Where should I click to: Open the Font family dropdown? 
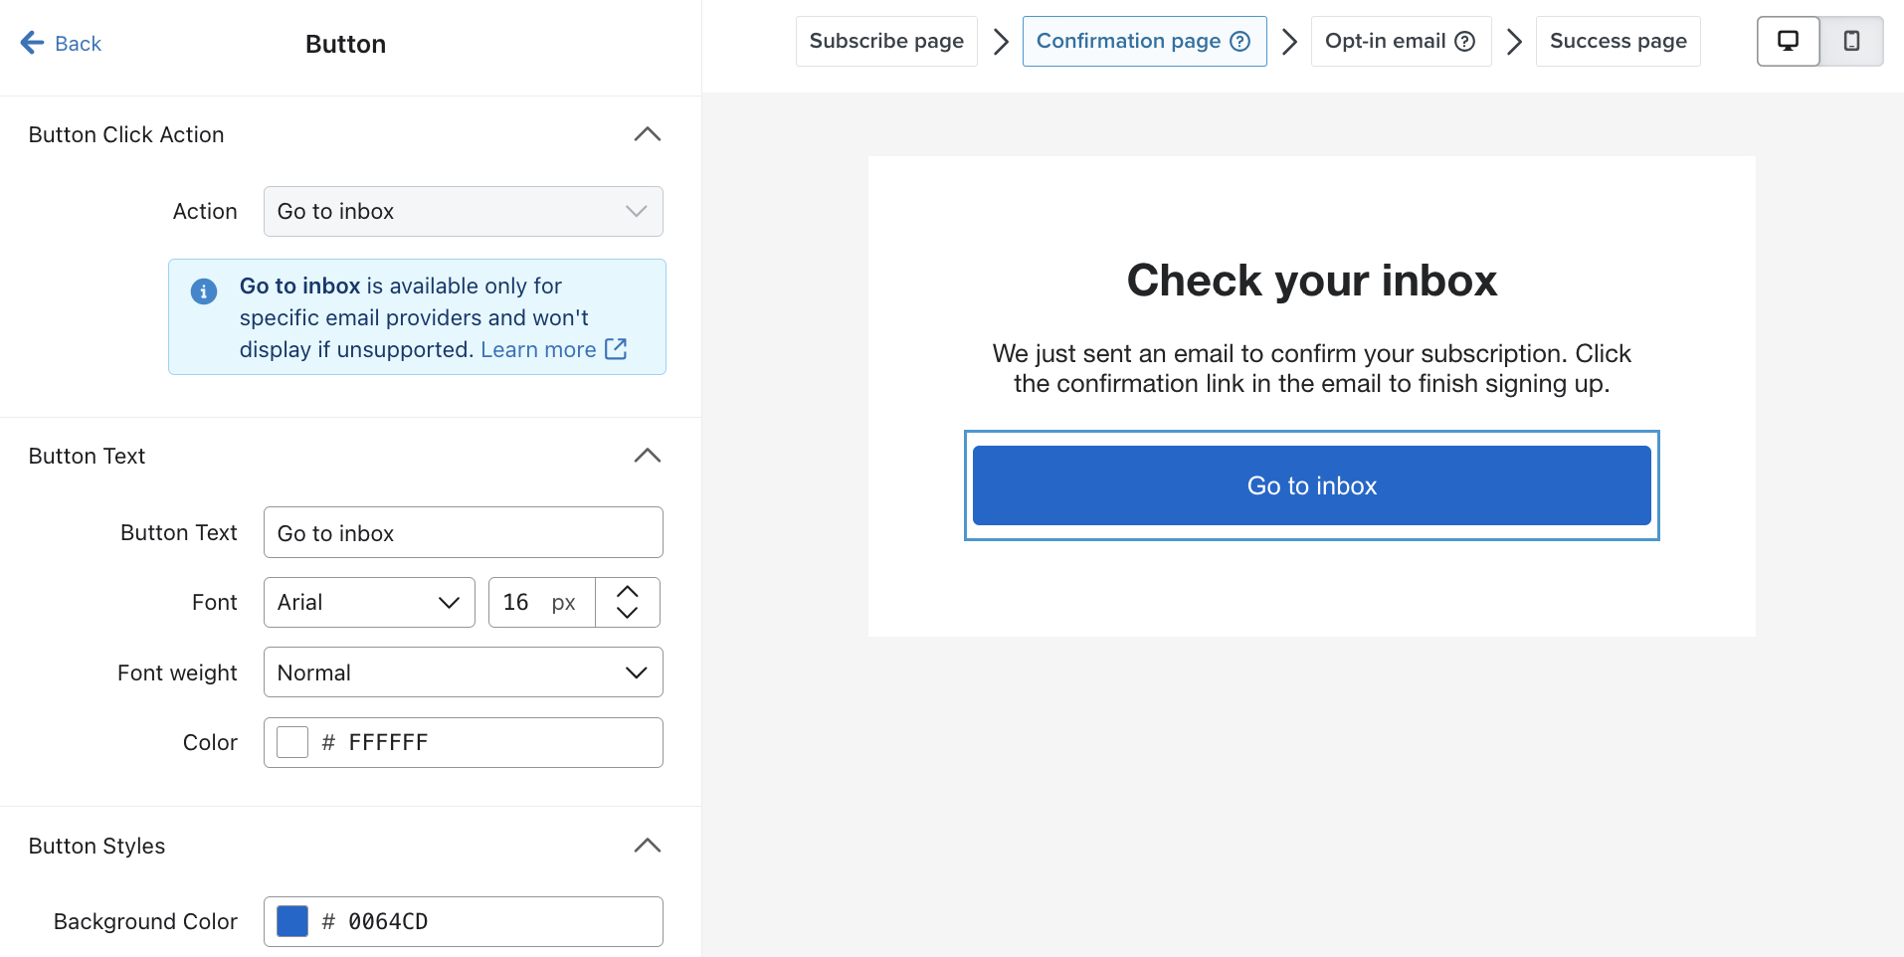tap(369, 602)
